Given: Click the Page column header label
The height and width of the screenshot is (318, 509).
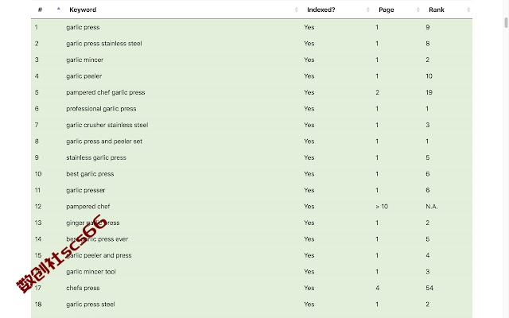Looking at the screenshot, I should coord(387,10).
